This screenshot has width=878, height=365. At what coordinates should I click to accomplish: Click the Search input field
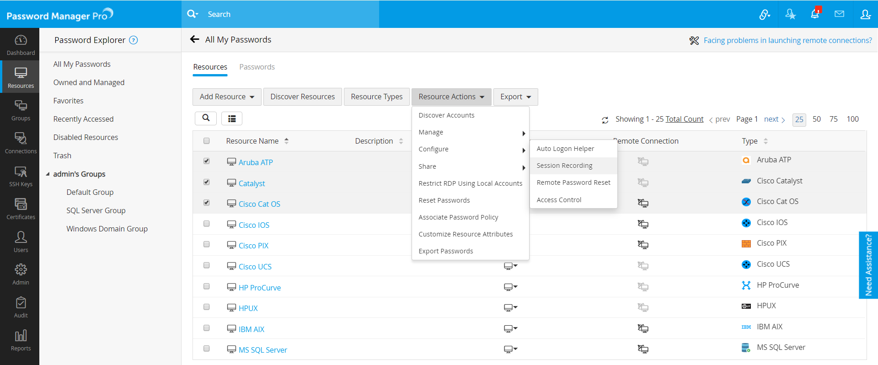point(288,14)
